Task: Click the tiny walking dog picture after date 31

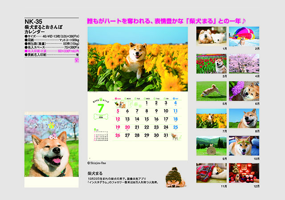Action: 175,137
